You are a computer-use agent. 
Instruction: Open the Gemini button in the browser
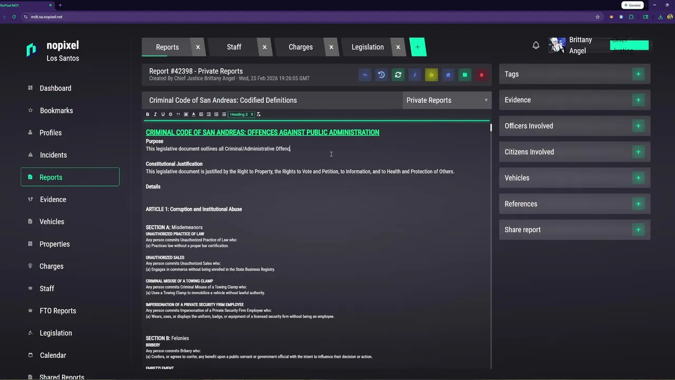[x=632, y=5]
